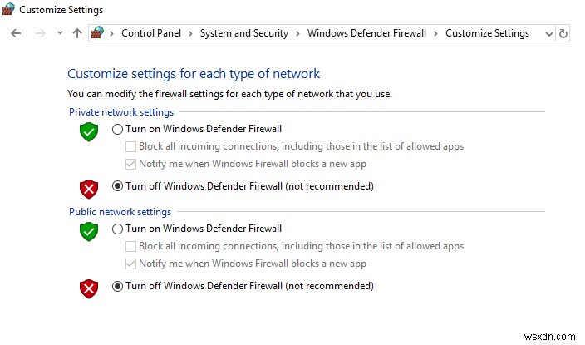The height and width of the screenshot is (345, 585).
Task: Click the Back navigation arrow
Action: (16, 33)
